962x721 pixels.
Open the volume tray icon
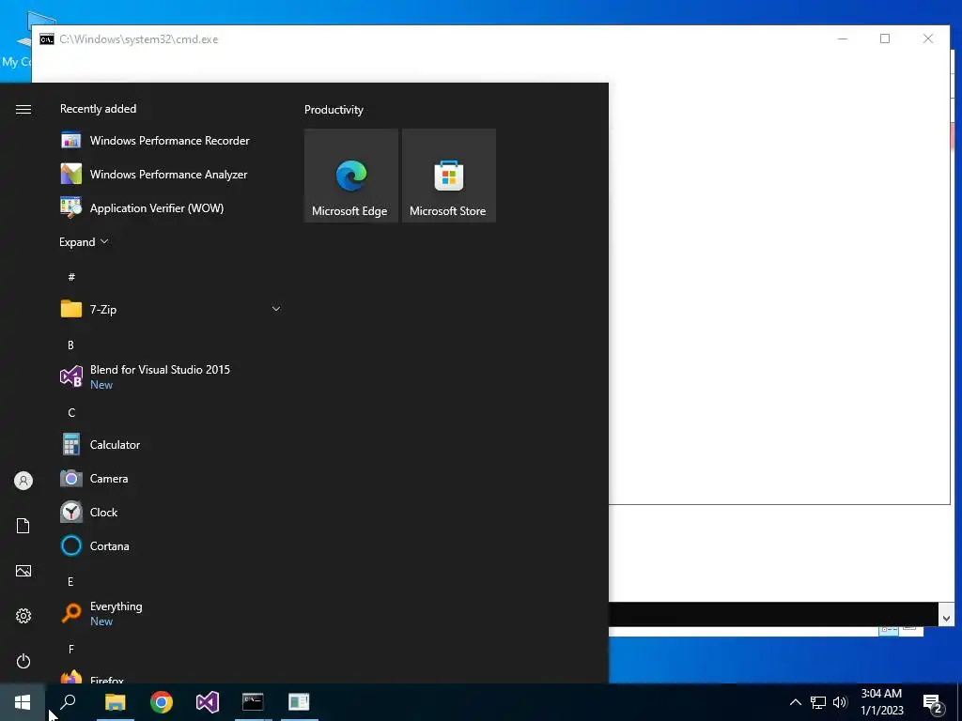pos(840,702)
